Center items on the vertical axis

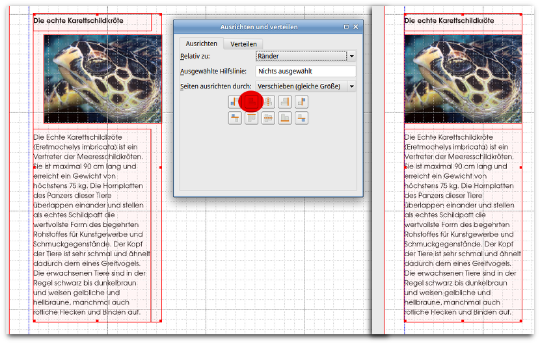[x=268, y=101]
